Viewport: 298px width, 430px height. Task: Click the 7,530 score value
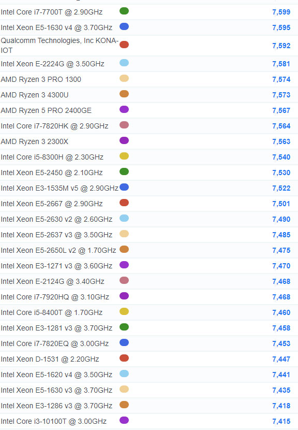281,173
